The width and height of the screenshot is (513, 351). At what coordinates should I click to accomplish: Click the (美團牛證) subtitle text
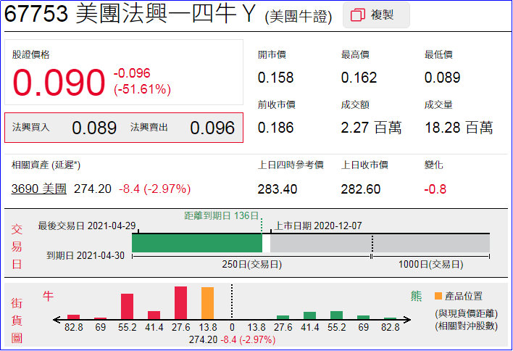299,17
